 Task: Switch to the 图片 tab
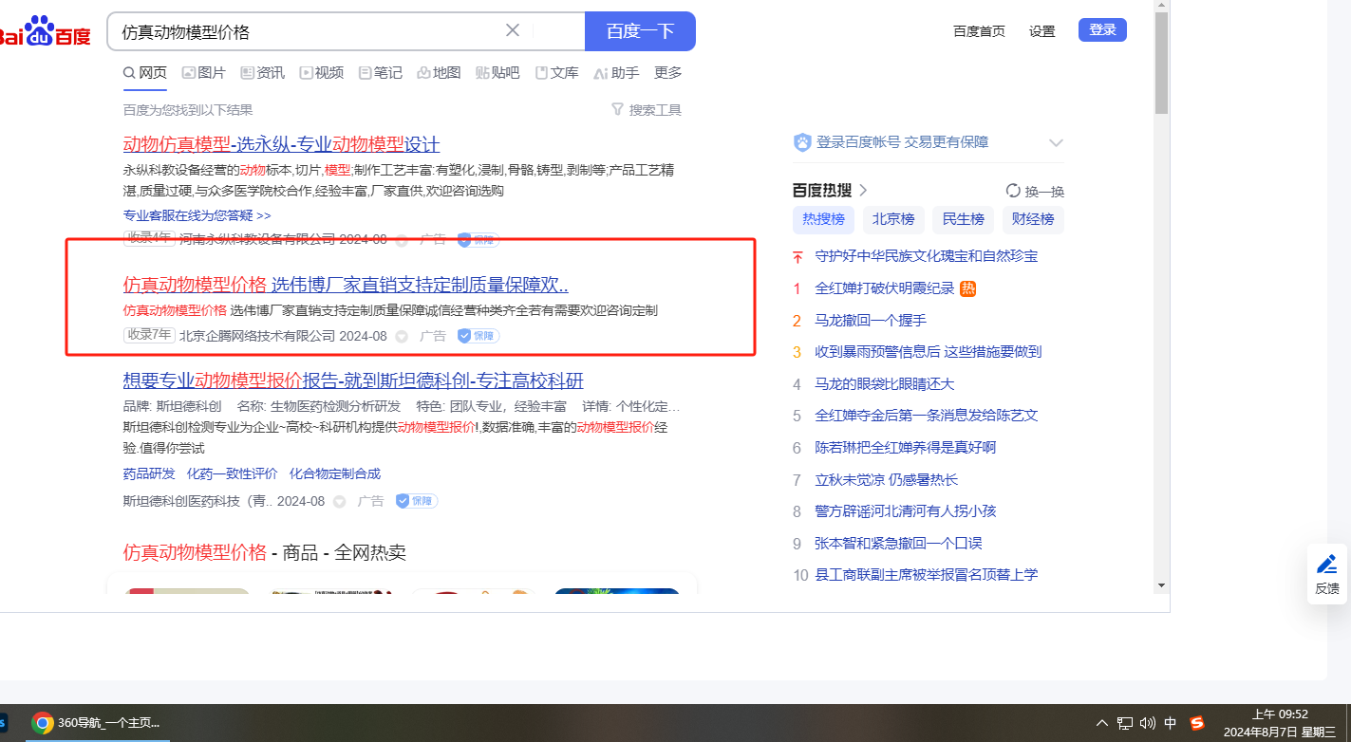204,73
